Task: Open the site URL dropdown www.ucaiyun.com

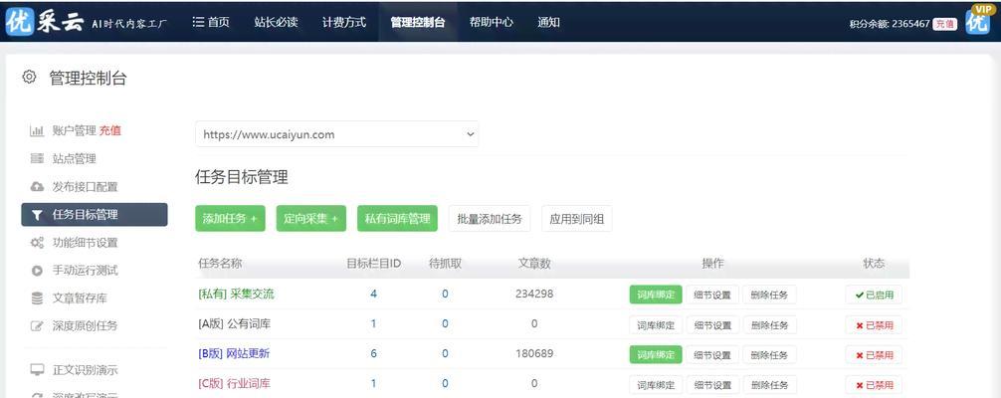Action: [336, 134]
